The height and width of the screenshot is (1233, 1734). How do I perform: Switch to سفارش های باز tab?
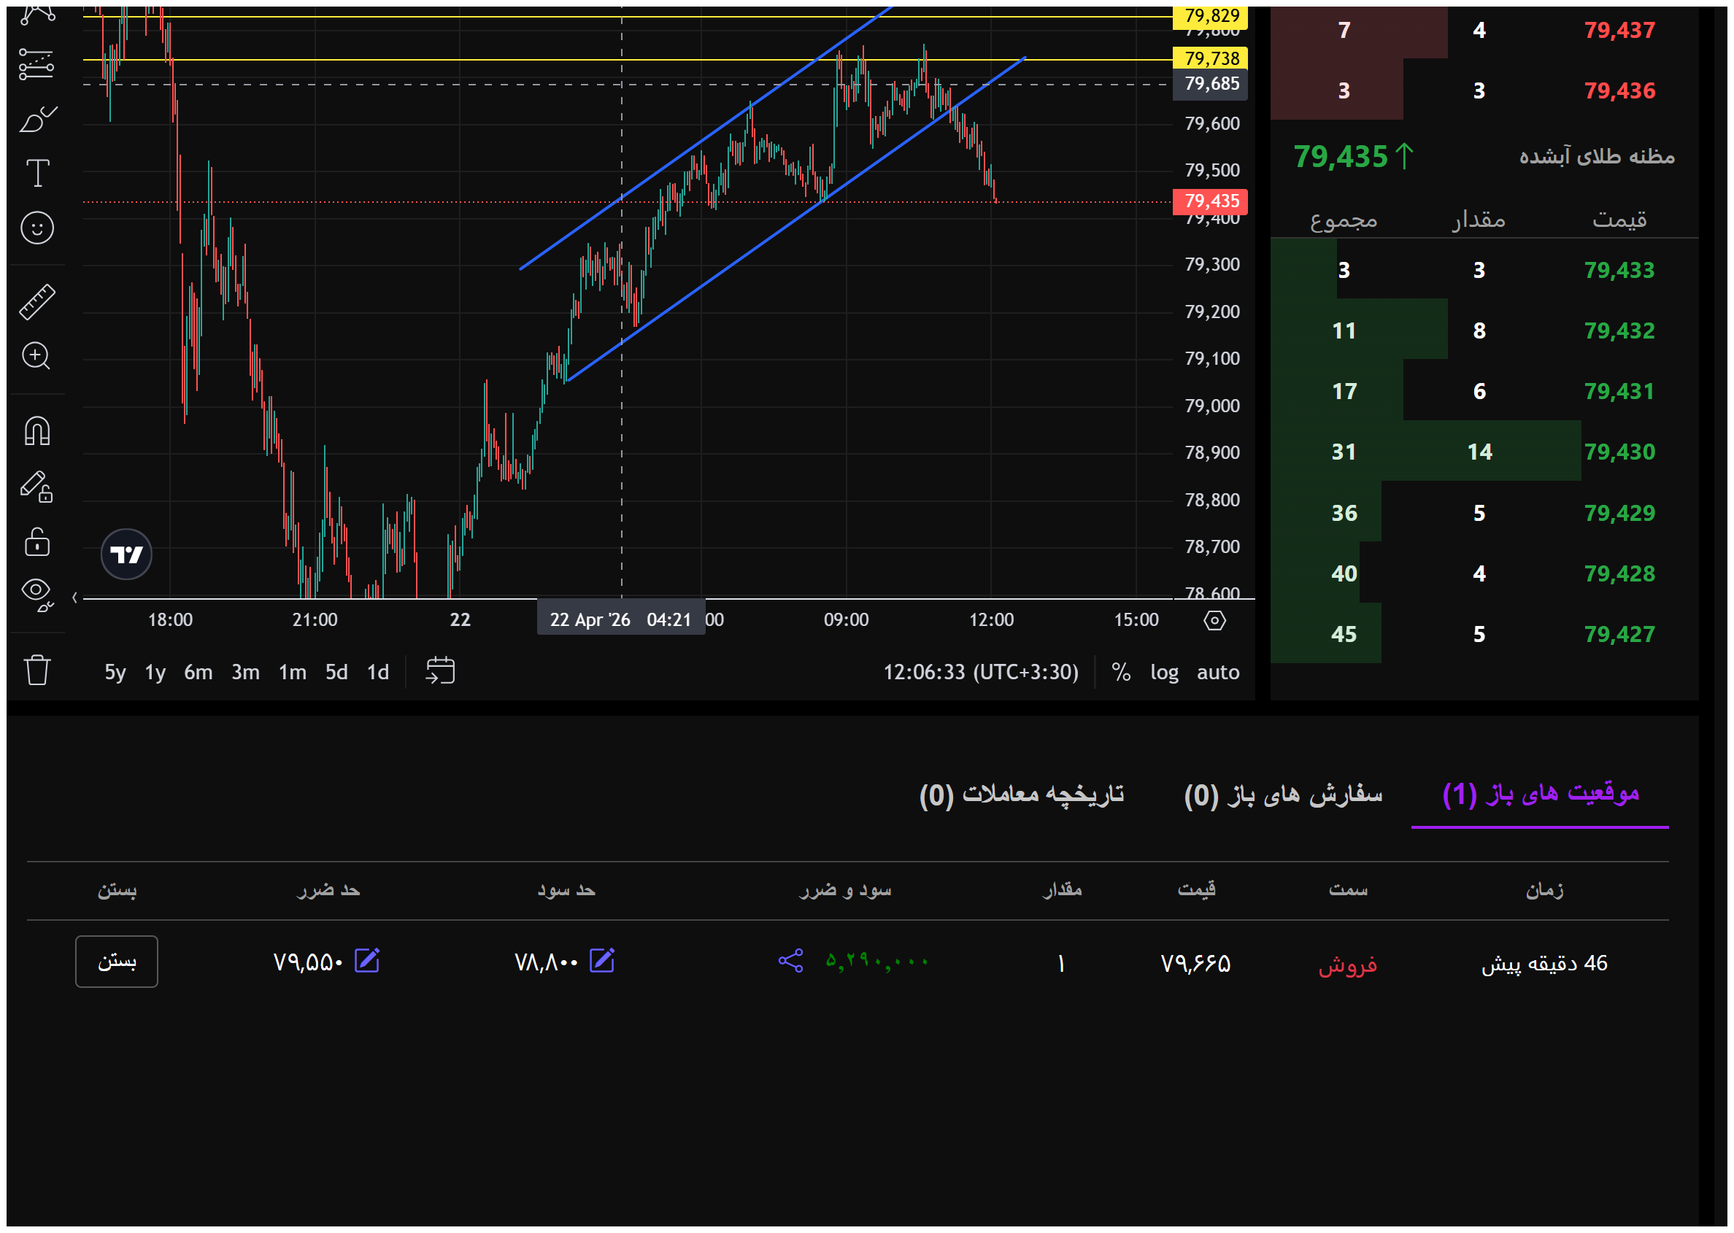[x=1284, y=795]
